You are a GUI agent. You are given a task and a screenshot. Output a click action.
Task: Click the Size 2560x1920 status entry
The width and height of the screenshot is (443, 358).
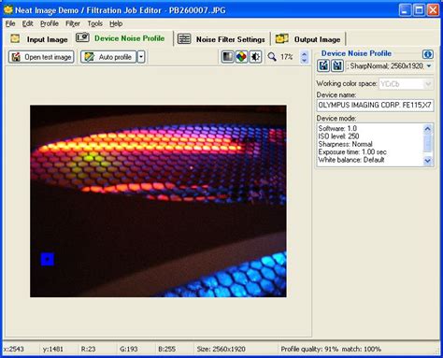click(x=221, y=349)
